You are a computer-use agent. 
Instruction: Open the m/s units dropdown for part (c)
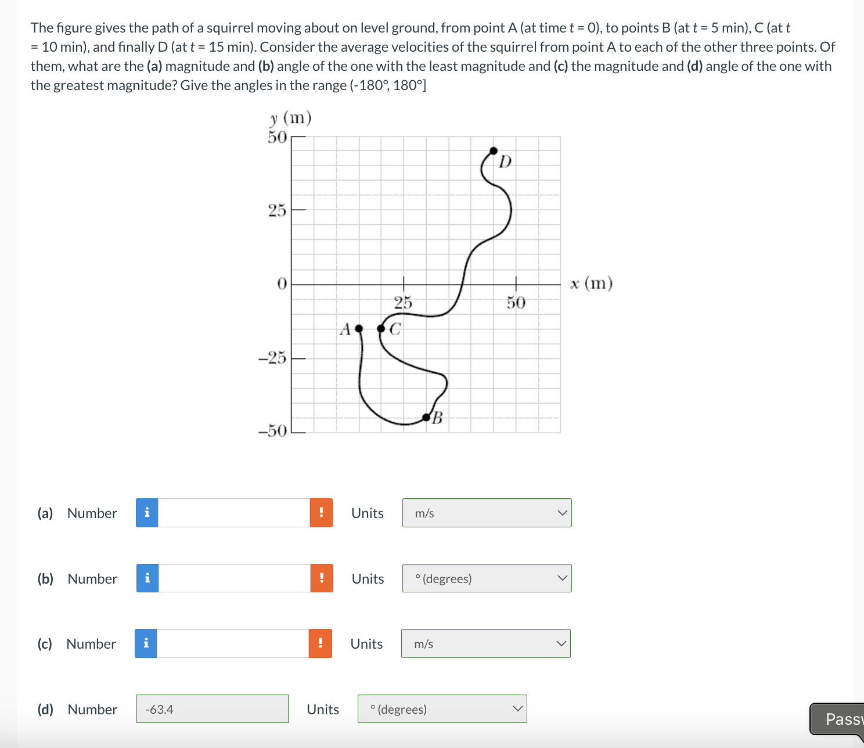pyautogui.click(x=485, y=643)
